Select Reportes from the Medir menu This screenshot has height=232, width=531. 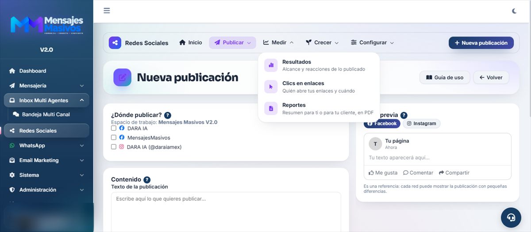click(x=319, y=109)
